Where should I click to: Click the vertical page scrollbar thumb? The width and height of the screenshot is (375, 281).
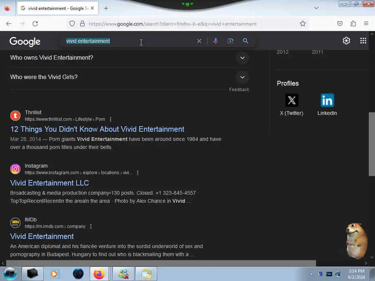tap(372, 144)
